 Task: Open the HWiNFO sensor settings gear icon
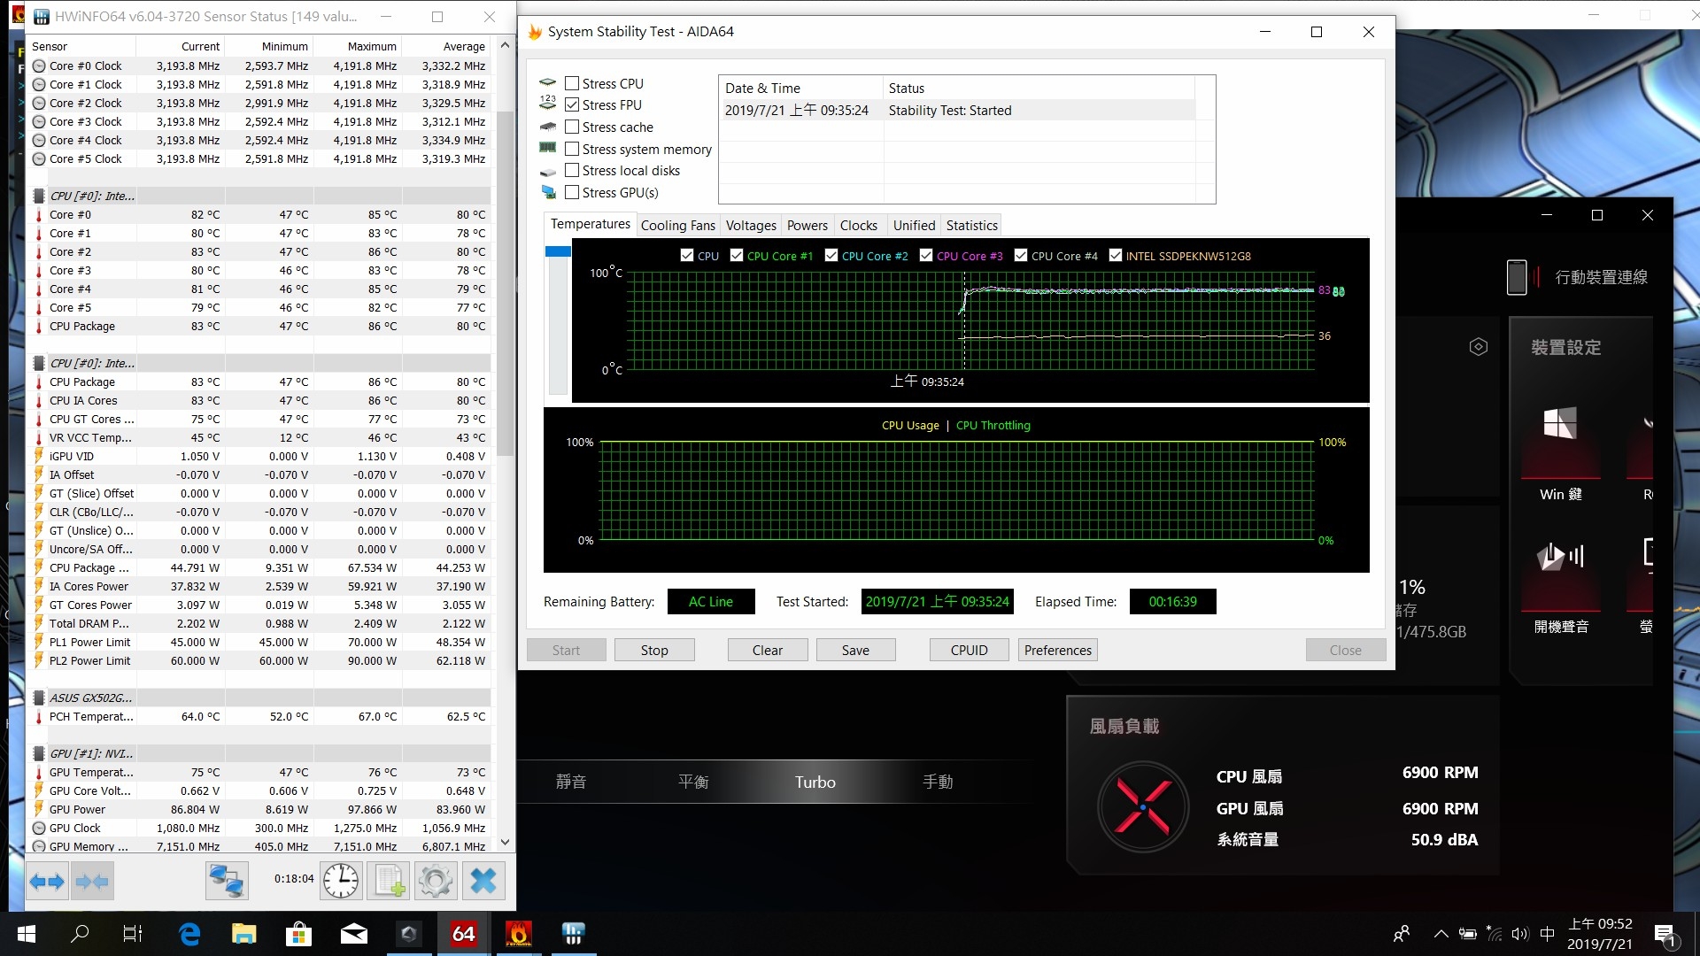tap(436, 881)
